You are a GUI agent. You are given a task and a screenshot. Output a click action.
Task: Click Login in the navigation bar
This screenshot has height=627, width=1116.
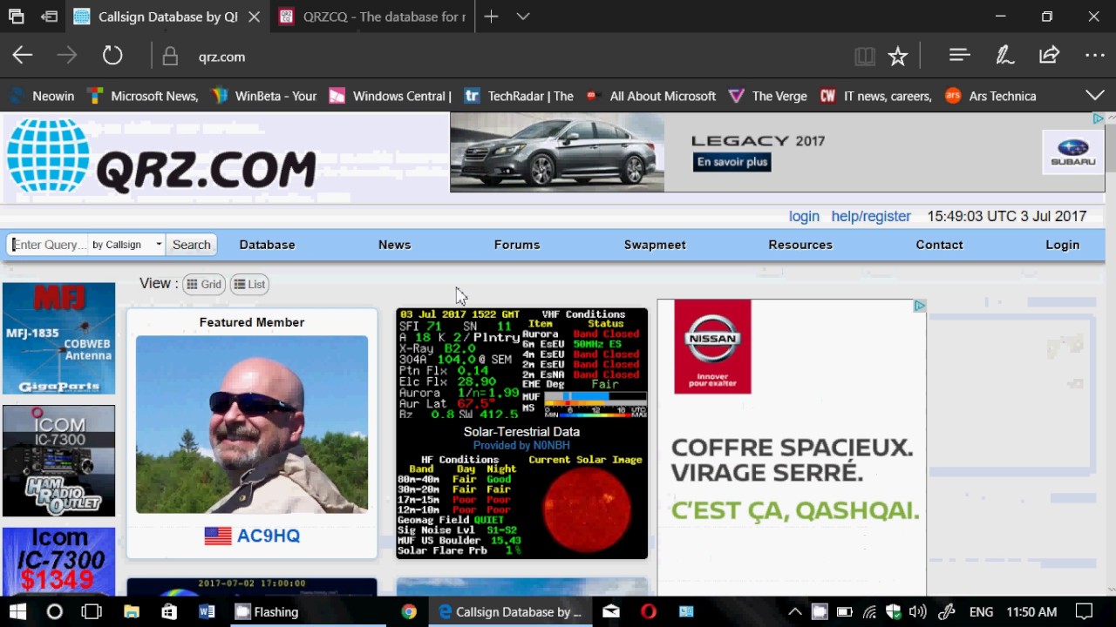pyautogui.click(x=1062, y=245)
